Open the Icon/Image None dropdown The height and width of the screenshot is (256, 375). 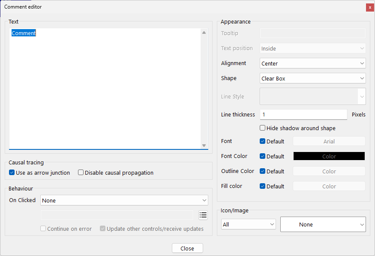pyautogui.click(x=323, y=224)
